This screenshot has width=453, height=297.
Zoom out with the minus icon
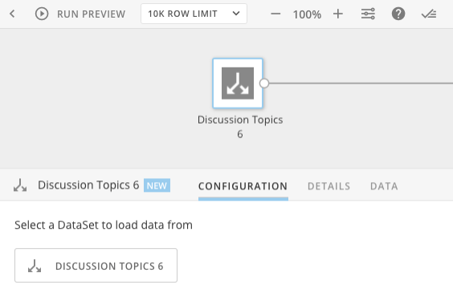point(275,14)
